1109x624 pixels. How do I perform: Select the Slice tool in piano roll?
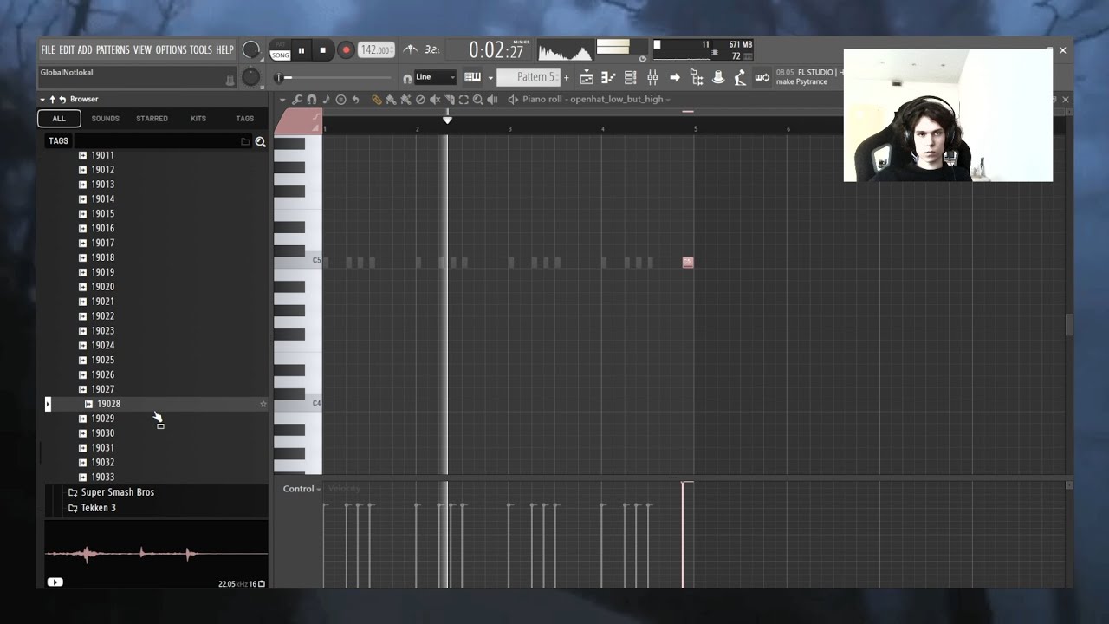point(450,100)
